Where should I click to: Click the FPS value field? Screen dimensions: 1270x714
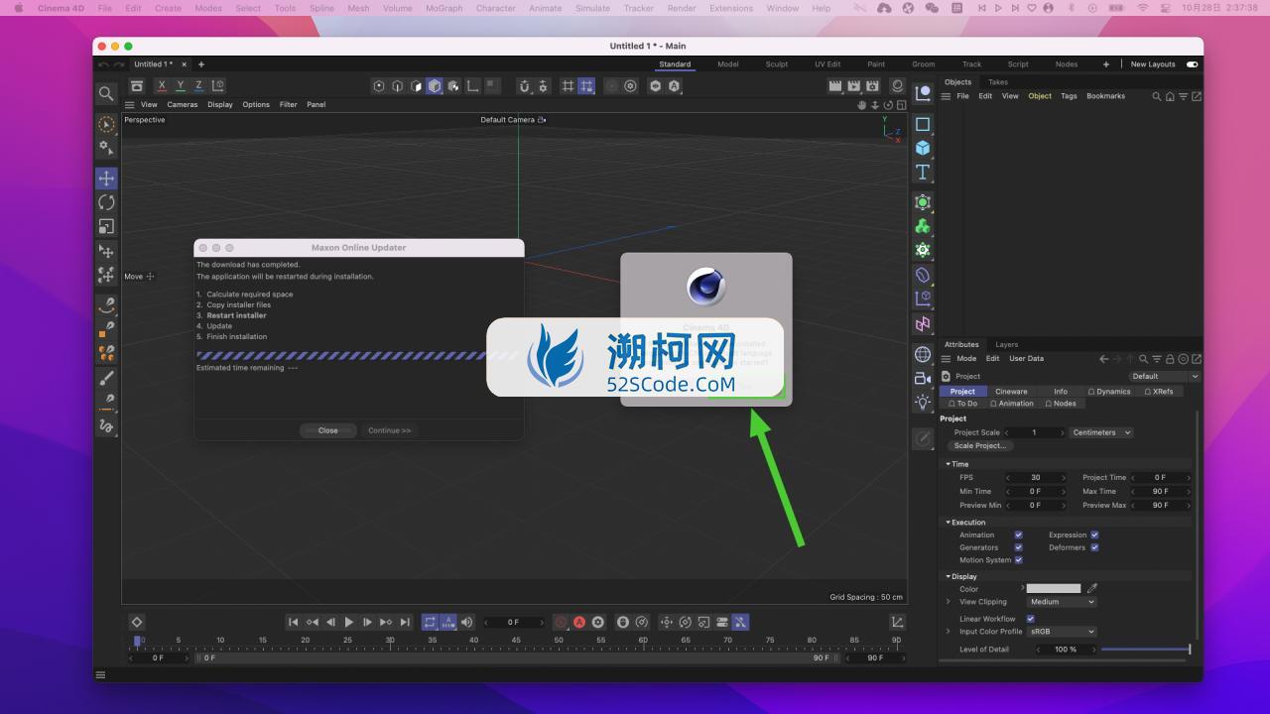(x=1036, y=478)
